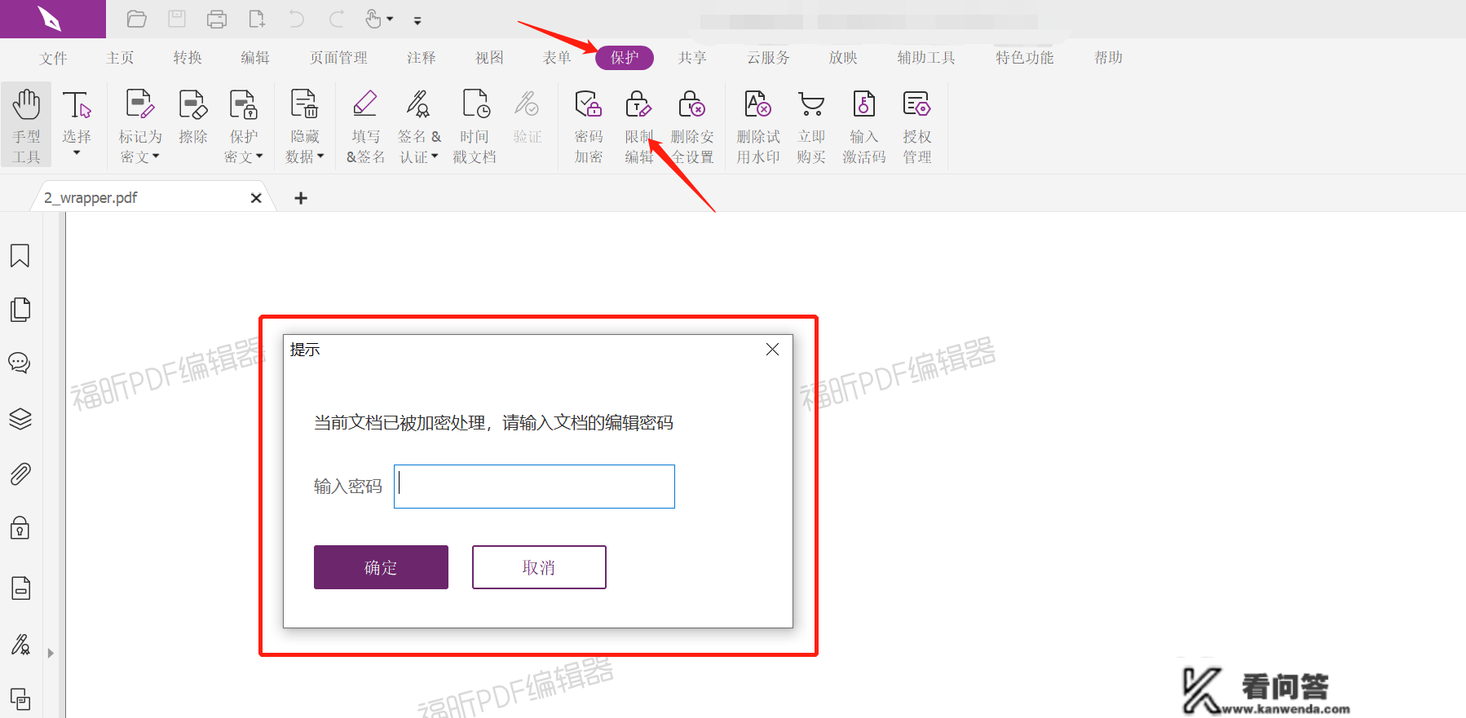Click the Save icon in quick toolbar
The image size is (1466, 718).
[177, 19]
